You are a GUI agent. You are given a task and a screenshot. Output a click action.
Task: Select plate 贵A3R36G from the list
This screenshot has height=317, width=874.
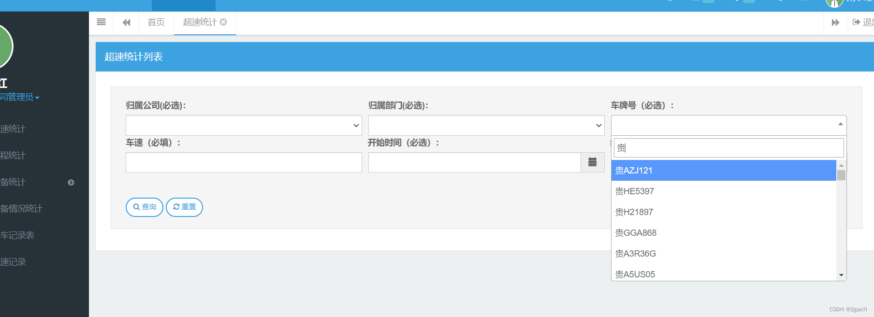pos(724,254)
